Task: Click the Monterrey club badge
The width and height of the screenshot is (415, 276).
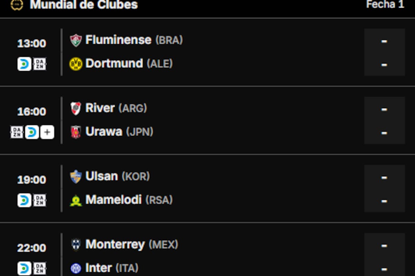Action: point(76,245)
